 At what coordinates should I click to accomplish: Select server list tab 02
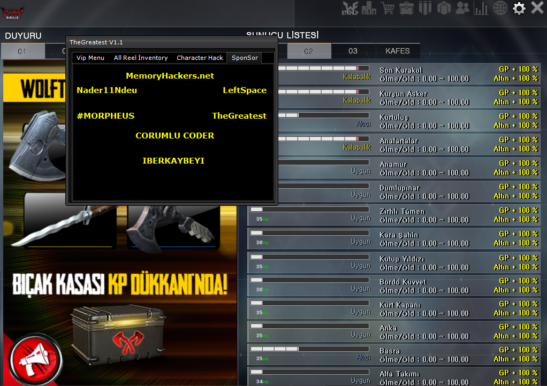click(x=309, y=51)
